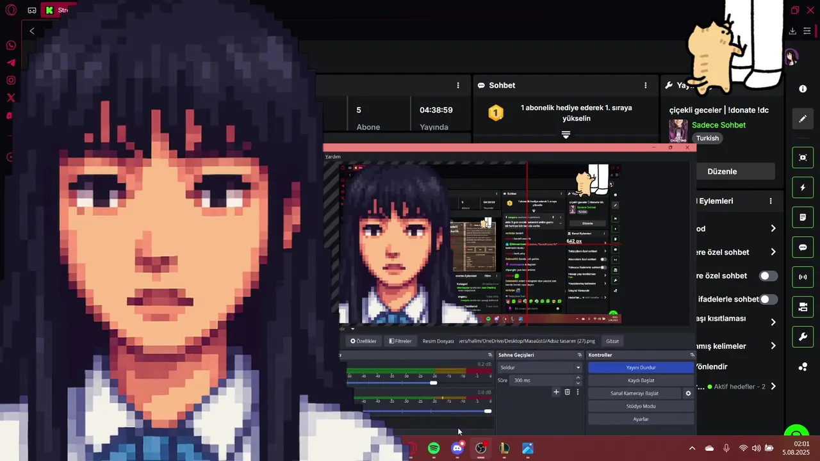
Task: Open the Sadece Sohbet category link
Action: coord(719,125)
